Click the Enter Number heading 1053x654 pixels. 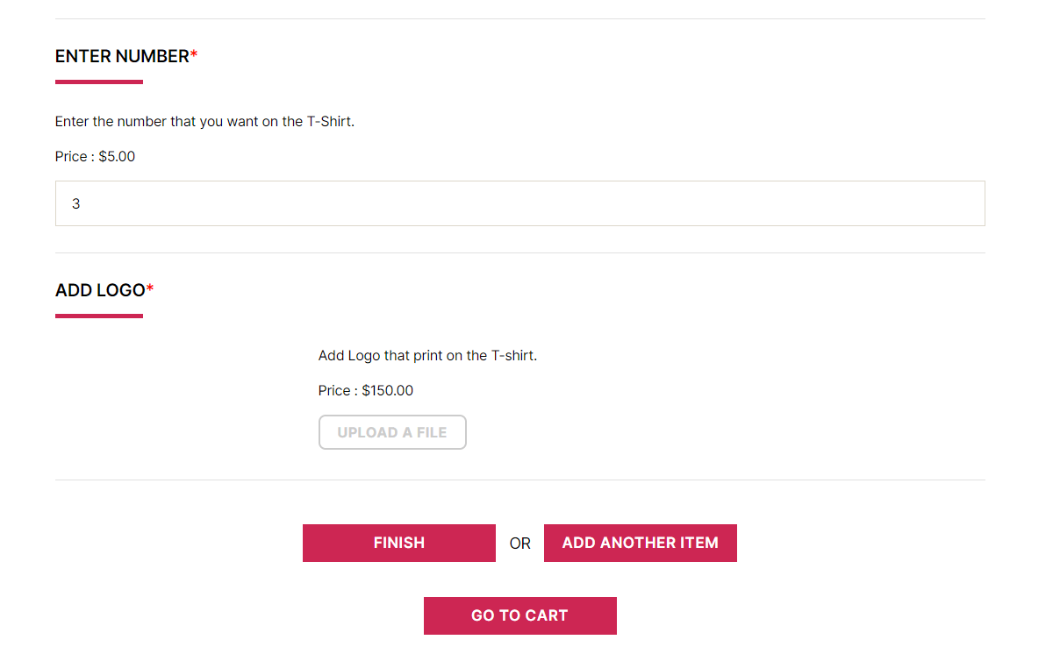pyautogui.click(x=122, y=56)
